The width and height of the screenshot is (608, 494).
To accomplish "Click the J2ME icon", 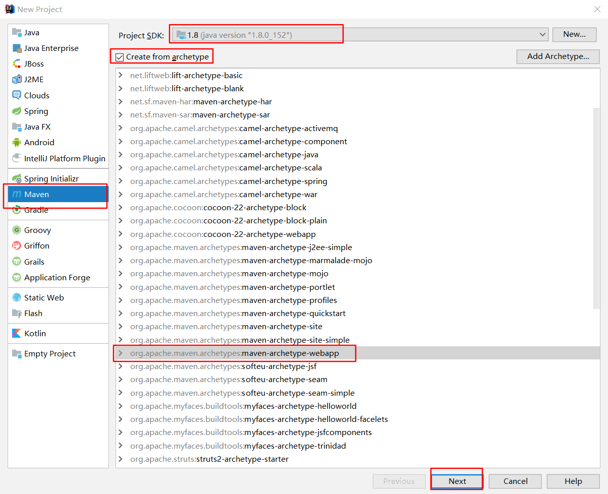I will coord(17,80).
